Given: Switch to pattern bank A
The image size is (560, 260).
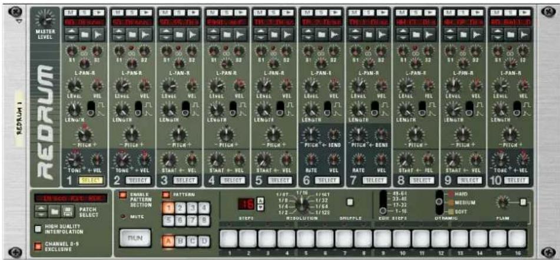Looking at the screenshot, I should [x=168, y=241].
